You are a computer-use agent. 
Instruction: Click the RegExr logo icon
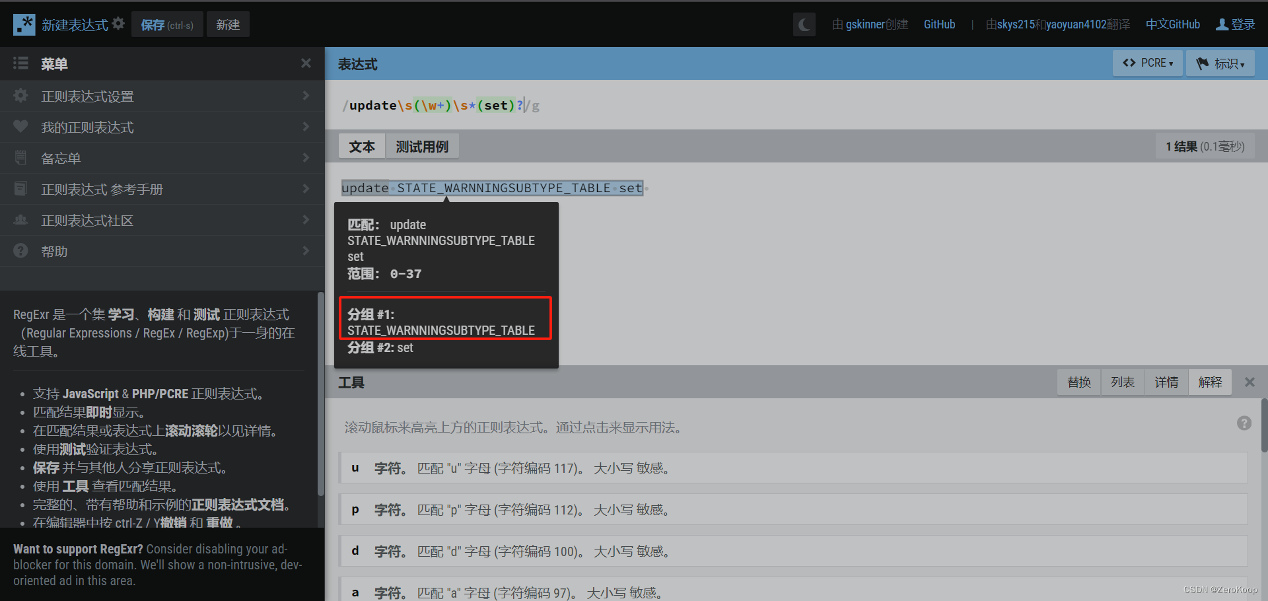click(x=24, y=24)
